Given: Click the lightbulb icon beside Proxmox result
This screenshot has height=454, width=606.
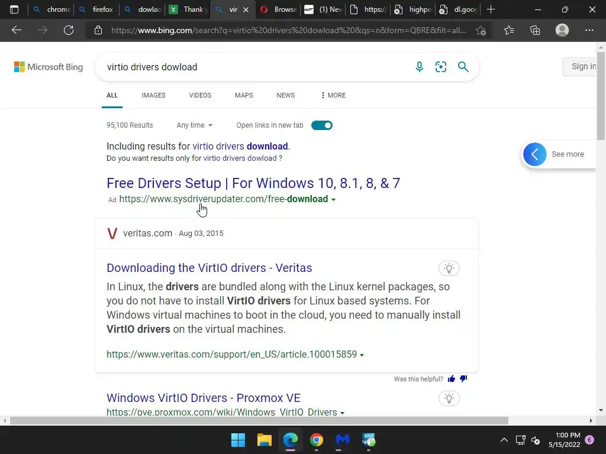Looking at the screenshot, I should coord(449,398).
